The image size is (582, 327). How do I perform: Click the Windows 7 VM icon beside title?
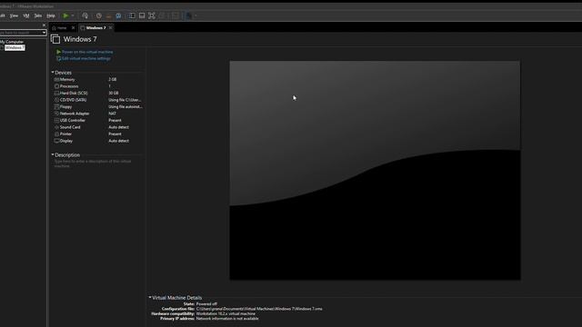[55, 39]
